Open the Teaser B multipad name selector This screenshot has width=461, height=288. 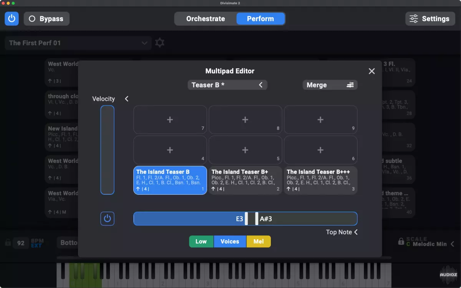[227, 85]
